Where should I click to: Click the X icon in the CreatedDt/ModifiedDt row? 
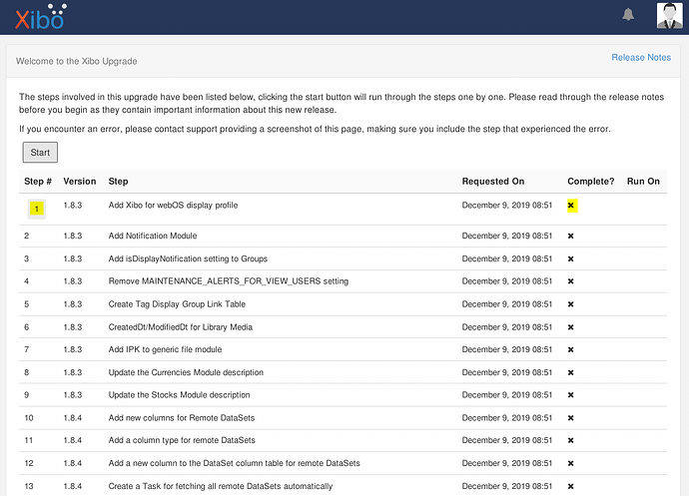(571, 327)
